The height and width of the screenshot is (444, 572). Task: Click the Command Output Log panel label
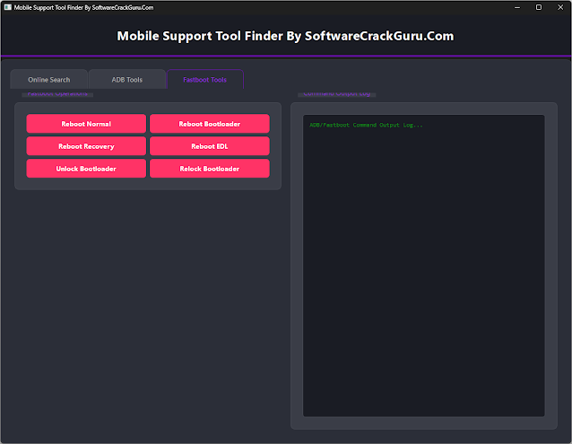337,94
